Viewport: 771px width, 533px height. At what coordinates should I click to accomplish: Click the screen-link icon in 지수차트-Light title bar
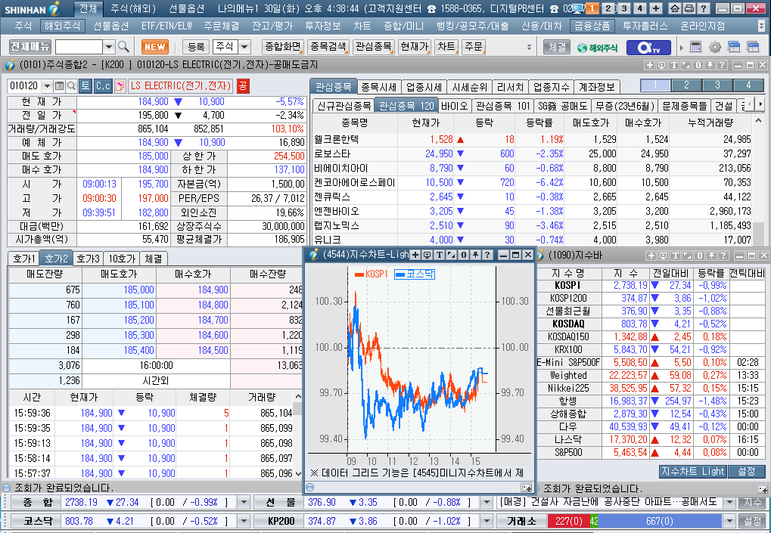427,255
